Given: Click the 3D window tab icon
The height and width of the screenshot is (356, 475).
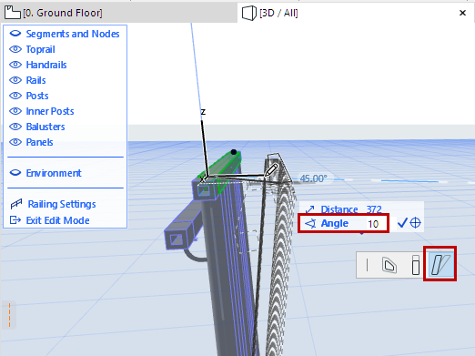Looking at the screenshot, I should (x=249, y=14).
